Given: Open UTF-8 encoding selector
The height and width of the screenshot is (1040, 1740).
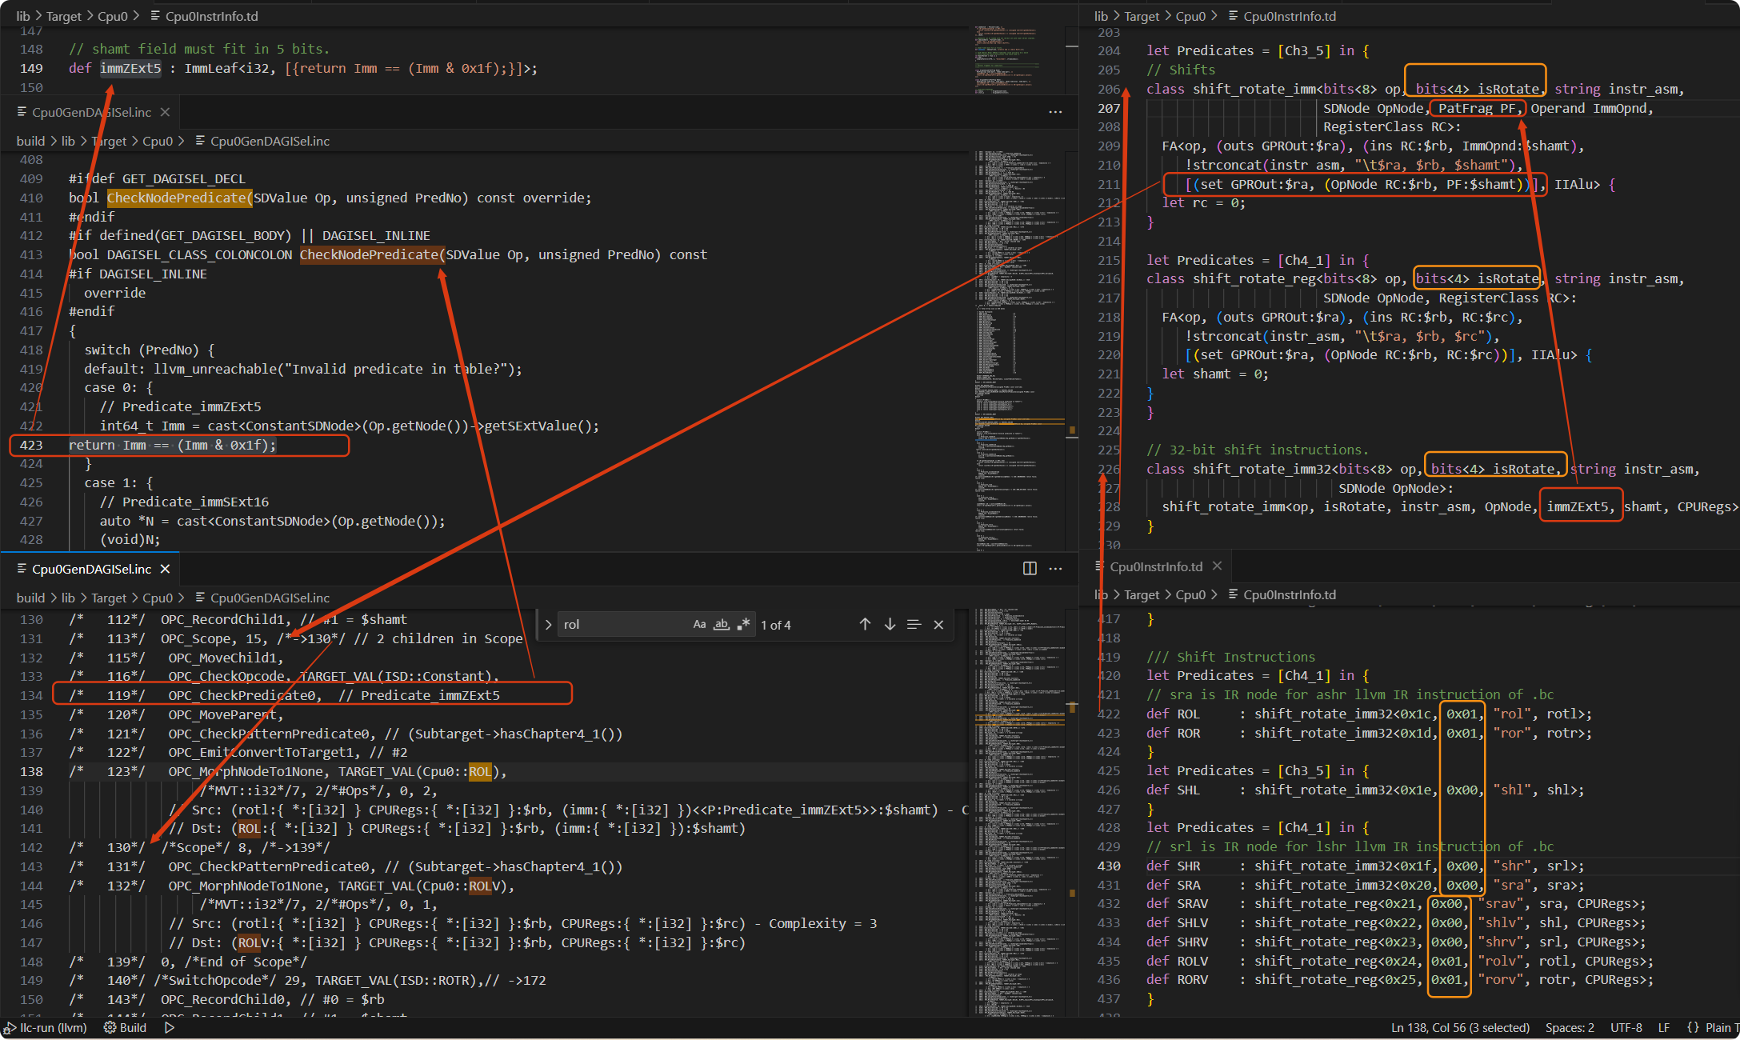Looking at the screenshot, I should 1626,1028.
